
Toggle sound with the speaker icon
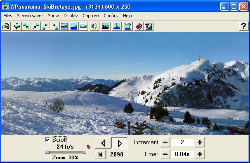coord(94,26)
